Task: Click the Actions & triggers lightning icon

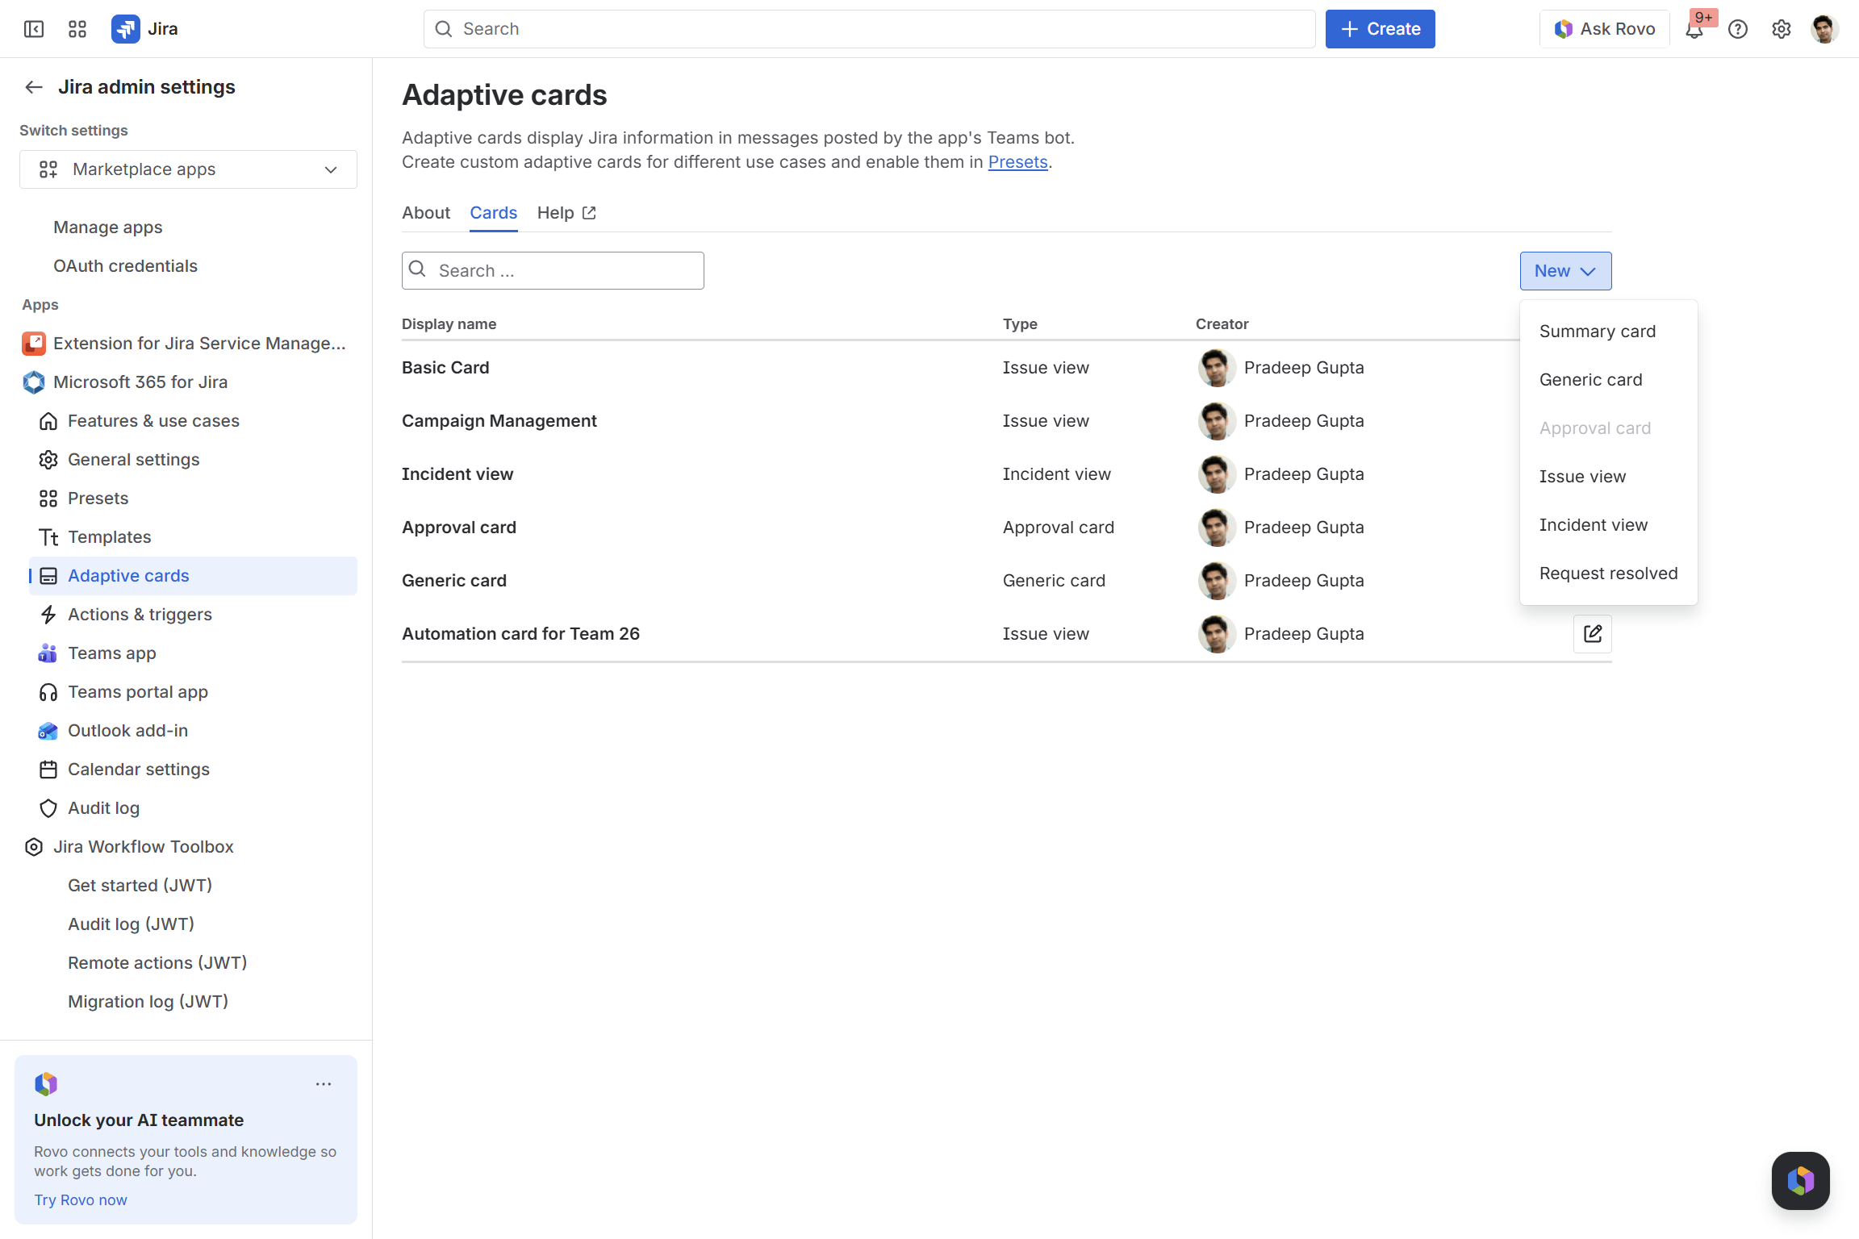Action: click(x=48, y=615)
